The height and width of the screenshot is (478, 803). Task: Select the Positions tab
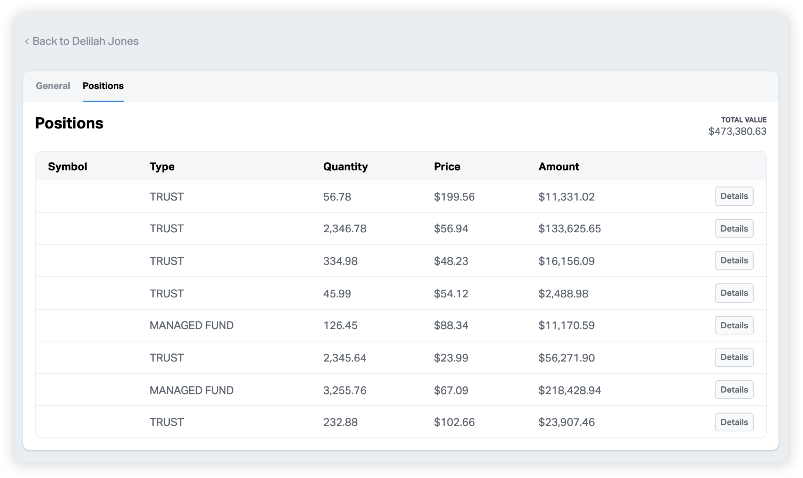click(103, 86)
